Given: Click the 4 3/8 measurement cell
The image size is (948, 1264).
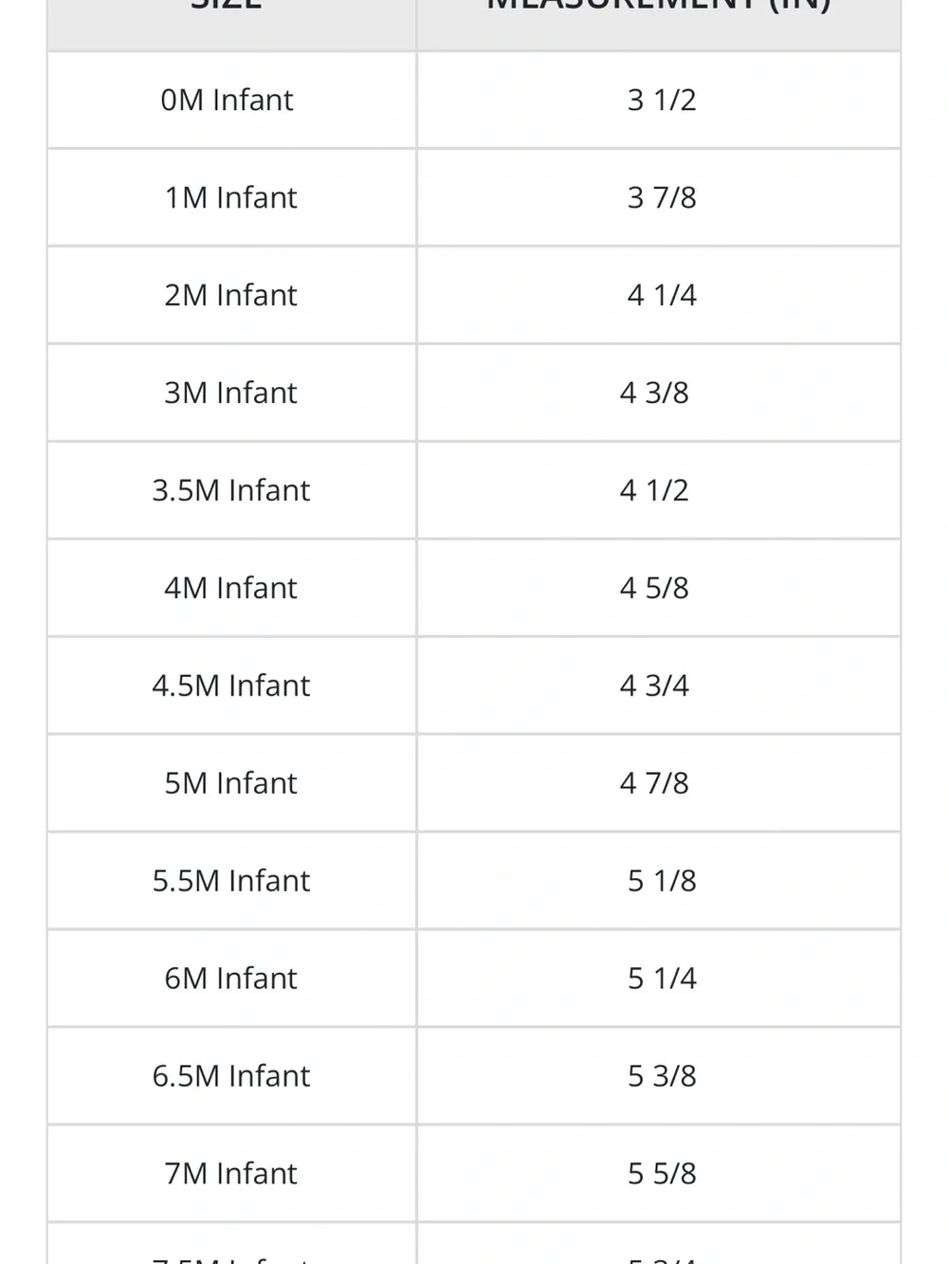Looking at the screenshot, I should [659, 393].
